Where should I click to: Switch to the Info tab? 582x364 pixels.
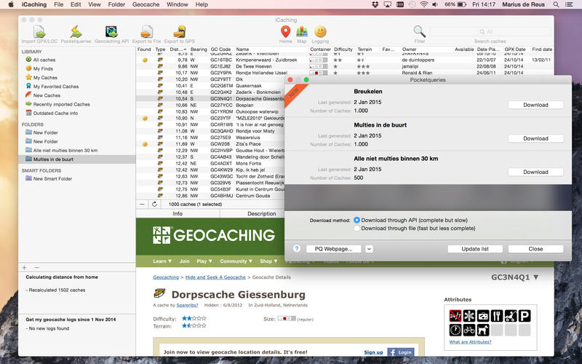(x=178, y=213)
